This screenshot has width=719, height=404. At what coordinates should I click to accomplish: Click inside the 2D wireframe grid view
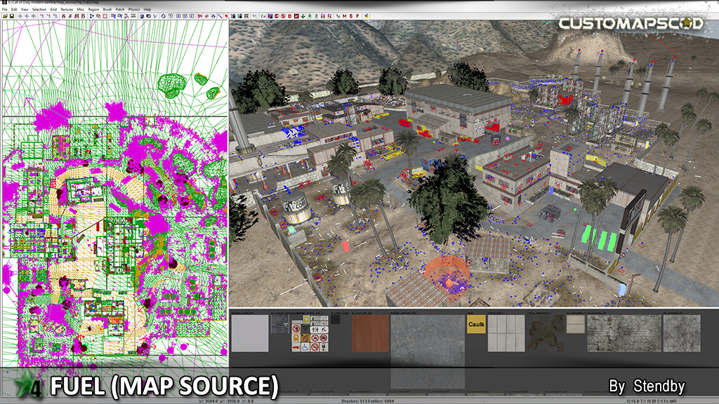[114, 192]
